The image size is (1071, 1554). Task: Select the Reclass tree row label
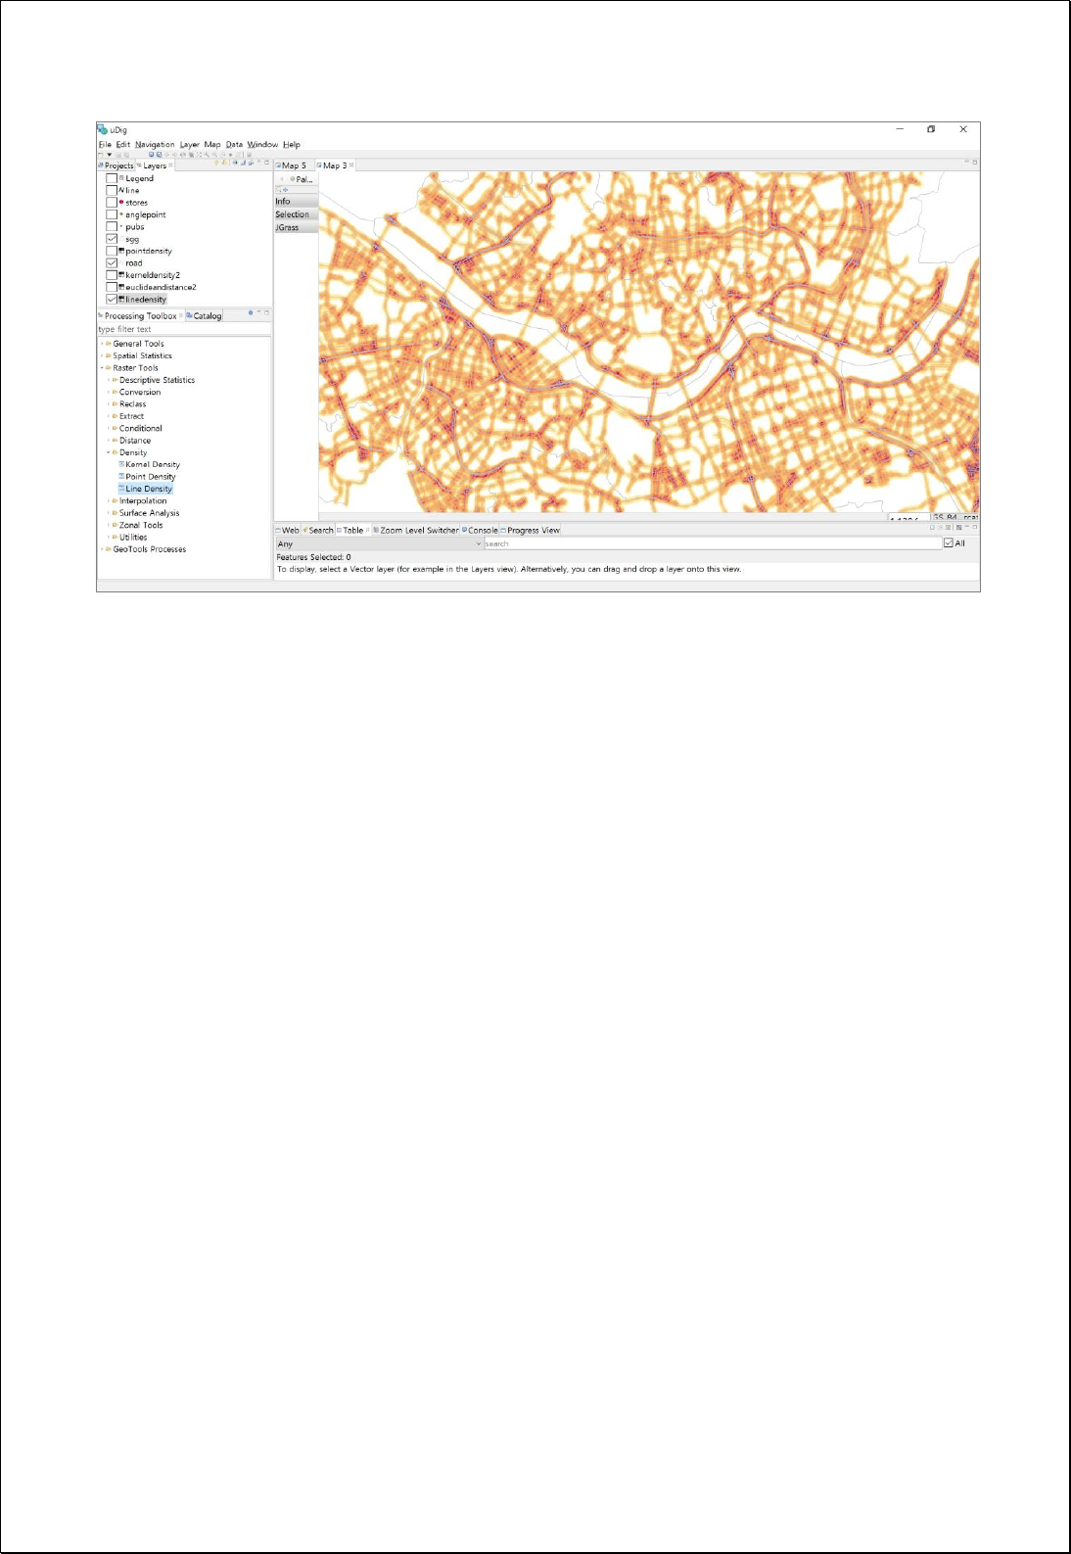tap(132, 404)
